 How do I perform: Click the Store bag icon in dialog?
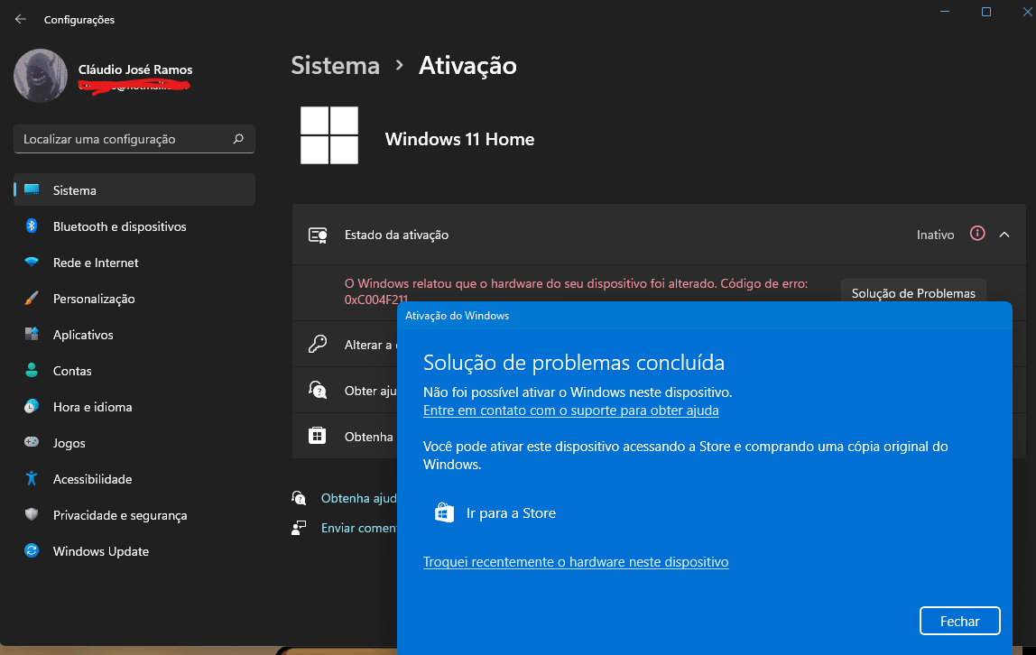click(x=444, y=512)
